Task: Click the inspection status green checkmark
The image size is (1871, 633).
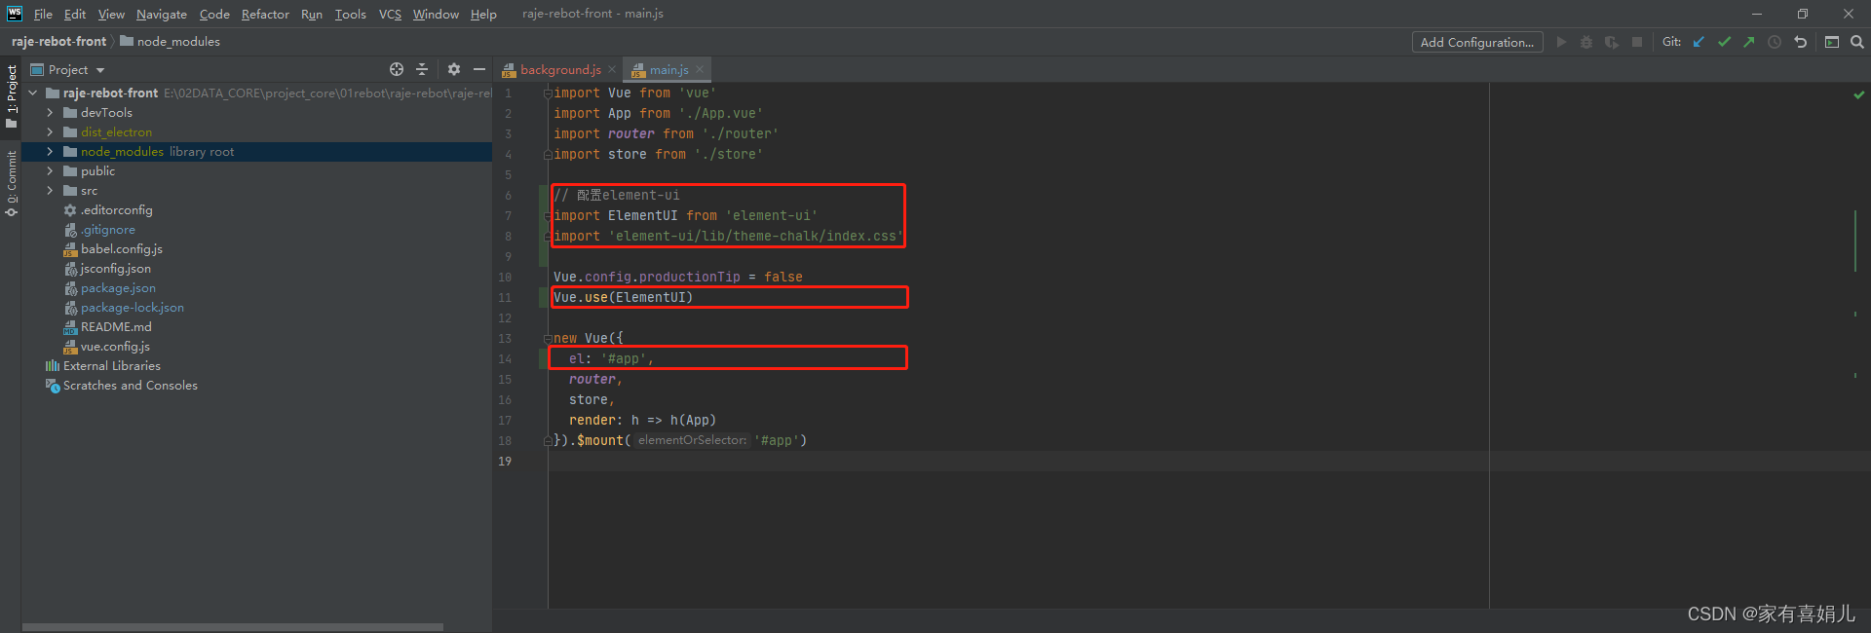Action: coord(1859,94)
